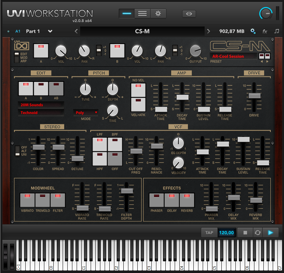This screenshot has height=273, width=284.
Task: Select the EDIT B layer button
Action: (x=41, y=89)
